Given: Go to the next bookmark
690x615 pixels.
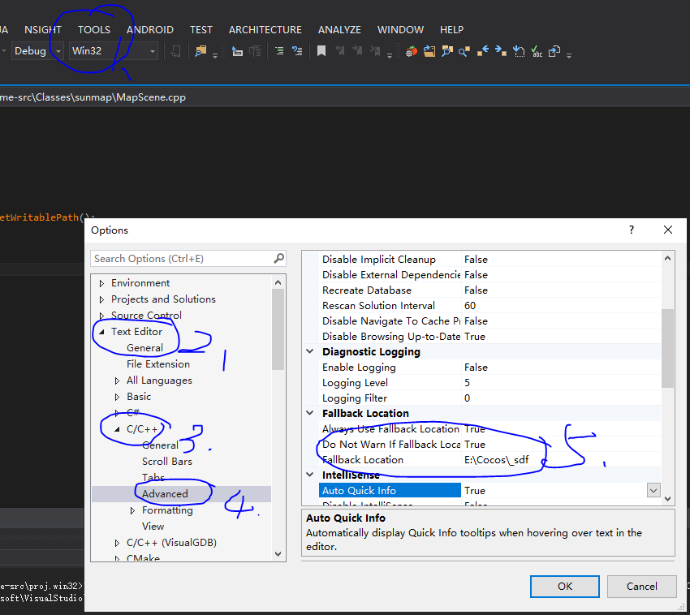Looking at the screenshot, I should click(357, 51).
